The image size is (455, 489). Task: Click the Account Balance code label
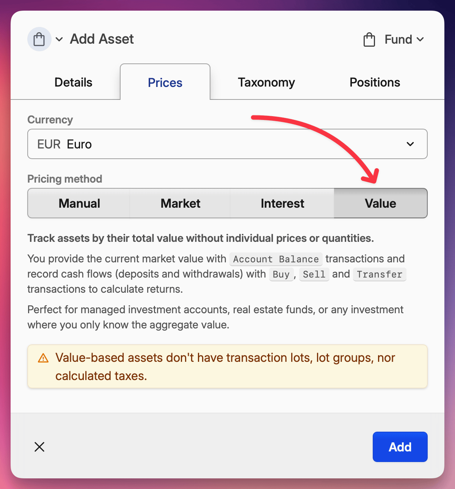(x=276, y=259)
